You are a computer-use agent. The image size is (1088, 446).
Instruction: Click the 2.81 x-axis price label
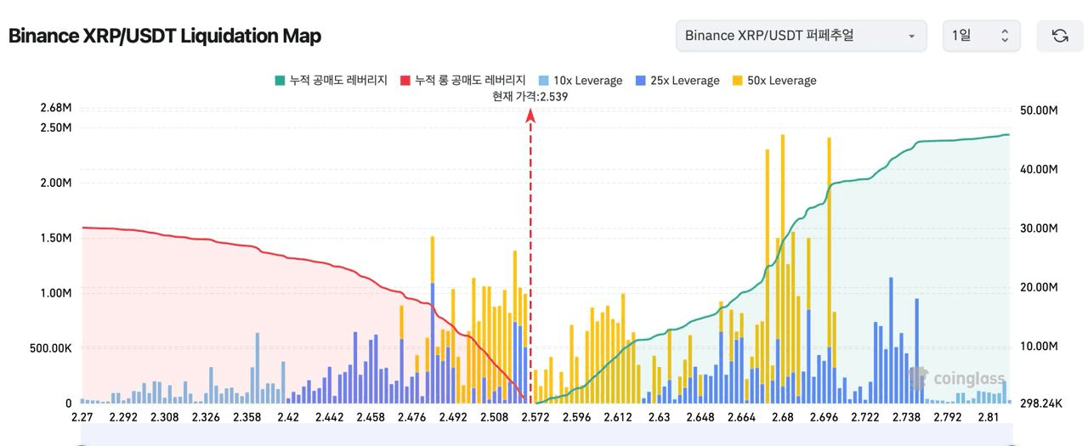(x=988, y=417)
